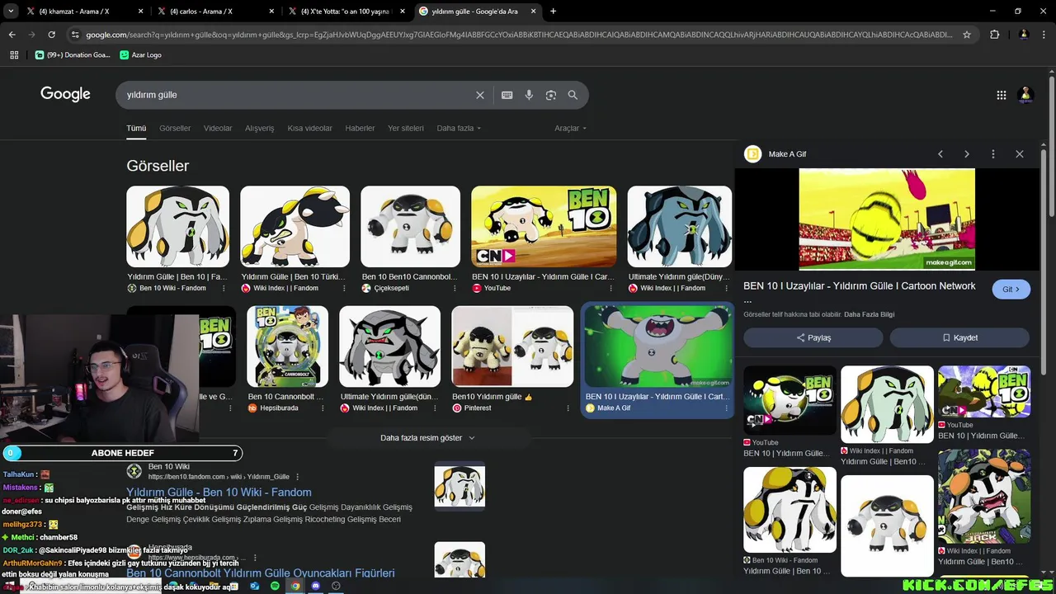Image resolution: width=1056 pixels, height=594 pixels.
Task: Click the Paylaş share button
Action: (813, 337)
